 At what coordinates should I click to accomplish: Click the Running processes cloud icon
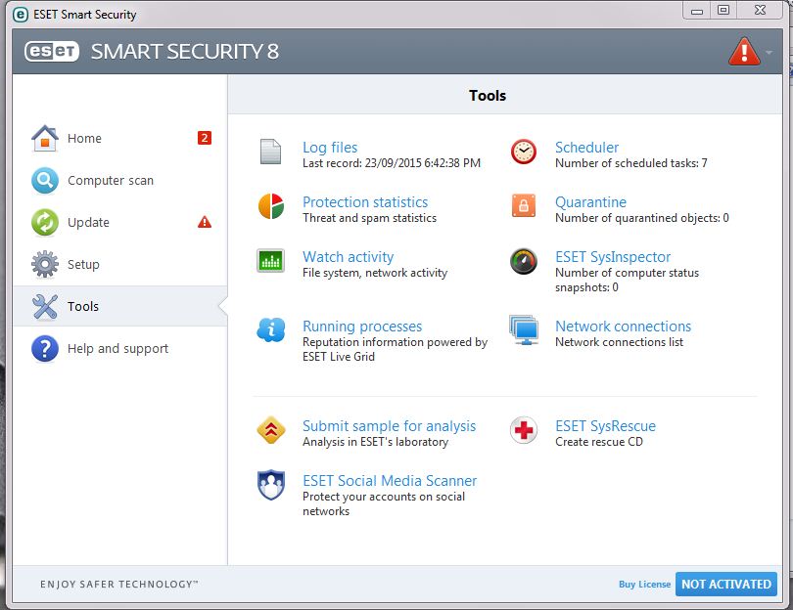click(270, 330)
